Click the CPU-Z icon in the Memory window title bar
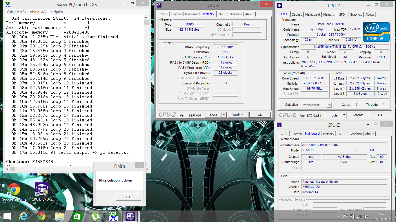The width and height of the screenshot is (396, 222). 159,5
